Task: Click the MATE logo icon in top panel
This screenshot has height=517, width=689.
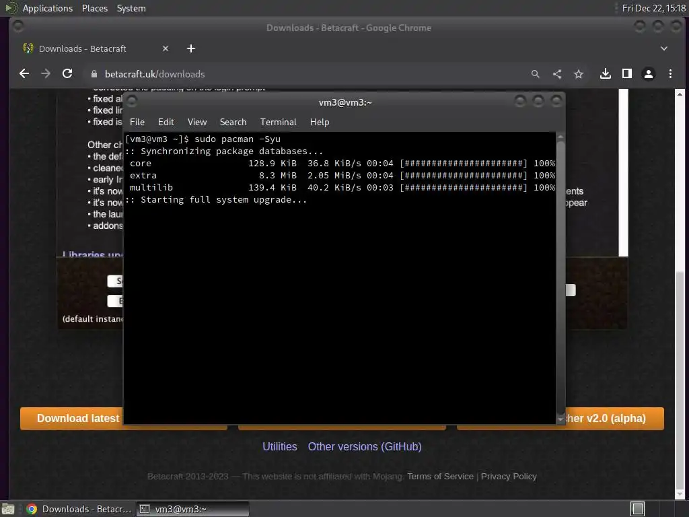Action: point(11,8)
